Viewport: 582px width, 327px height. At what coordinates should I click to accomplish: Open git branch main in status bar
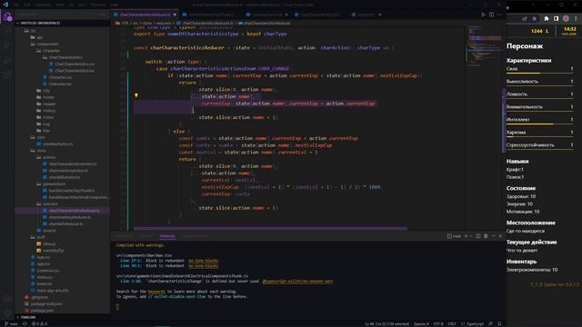pos(12,323)
